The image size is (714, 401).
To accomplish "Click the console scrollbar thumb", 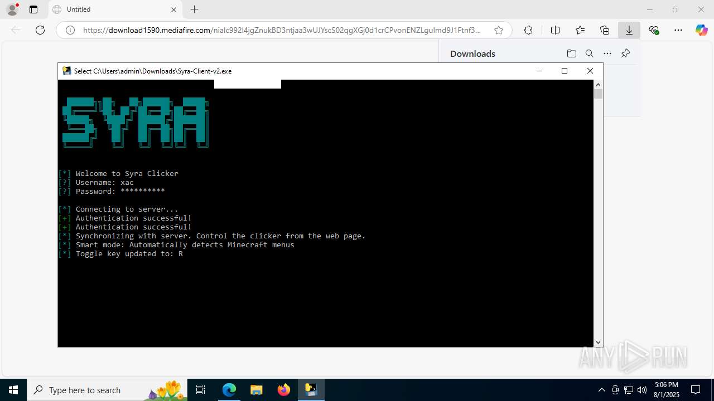I will (x=598, y=94).
